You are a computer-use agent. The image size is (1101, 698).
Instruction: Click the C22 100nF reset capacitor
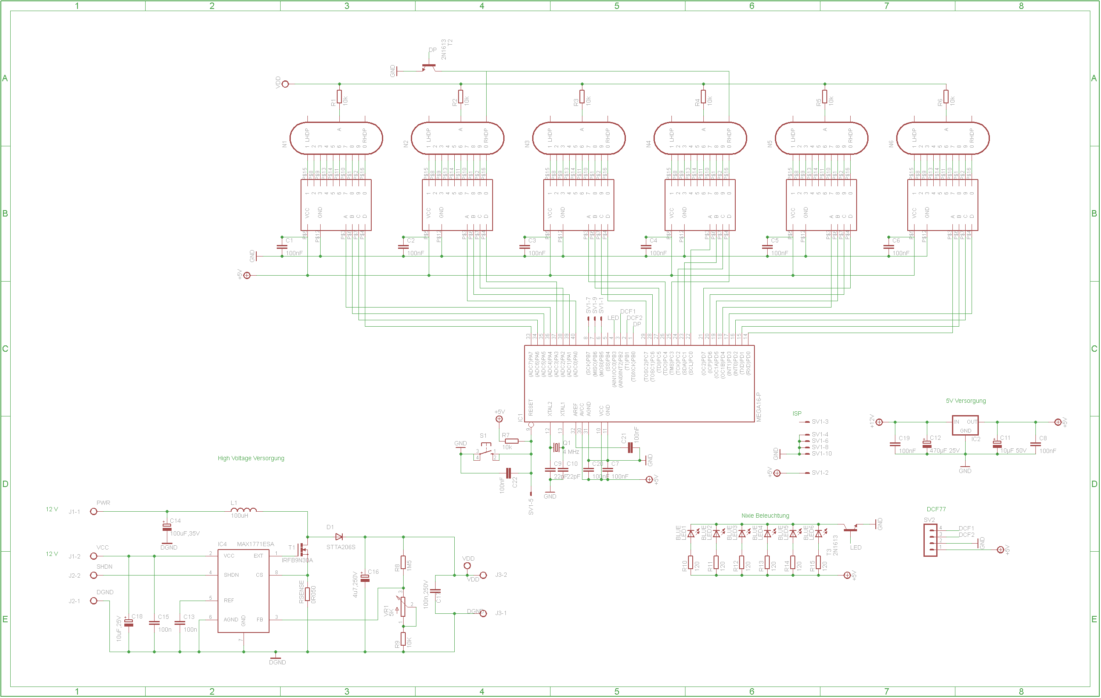pos(508,473)
